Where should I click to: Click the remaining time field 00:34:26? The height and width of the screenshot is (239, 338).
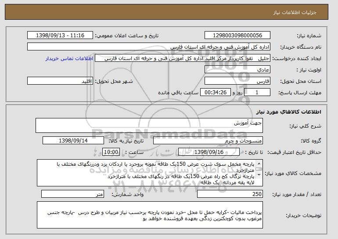(216, 93)
